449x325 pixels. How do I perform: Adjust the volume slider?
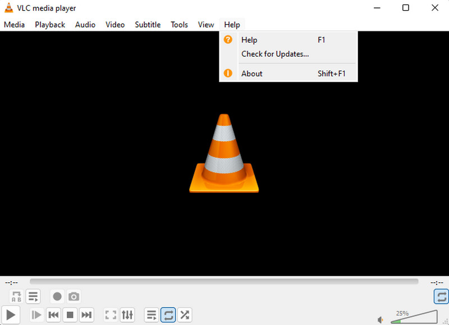click(x=414, y=319)
